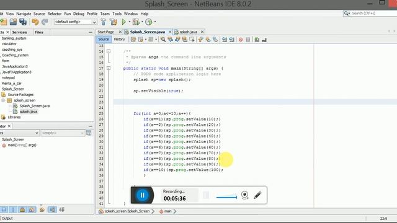Image resolution: width=397 pixels, height=223 pixels.
Task: Switch to History view button
Action: tap(119, 40)
